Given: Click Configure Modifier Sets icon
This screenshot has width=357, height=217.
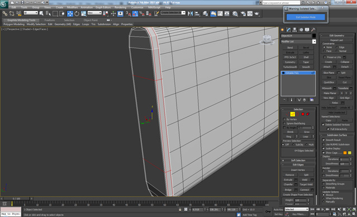Looking at the screenshot, I should 312,100.
